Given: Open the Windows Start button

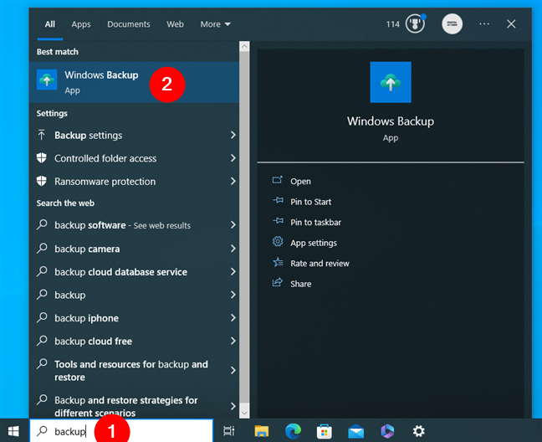Looking at the screenshot, I should [x=14, y=431].
